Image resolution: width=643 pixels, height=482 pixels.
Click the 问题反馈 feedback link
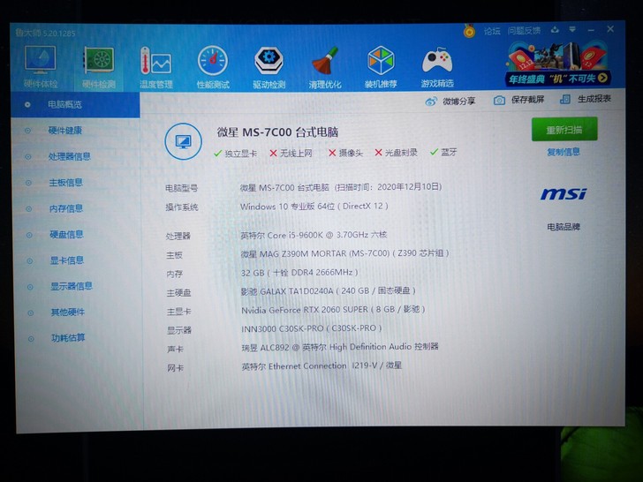(x=524, y=31)
